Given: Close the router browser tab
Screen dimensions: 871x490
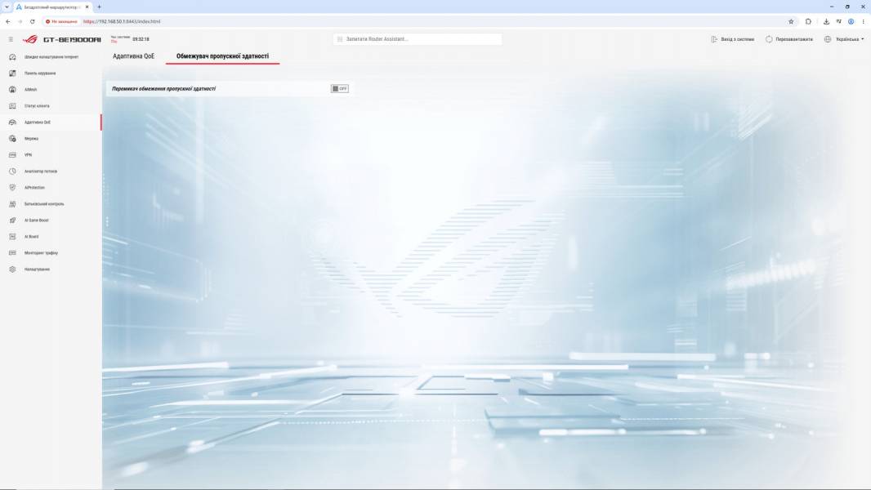Looking at the screenshot, I should [x=87, y=7].
